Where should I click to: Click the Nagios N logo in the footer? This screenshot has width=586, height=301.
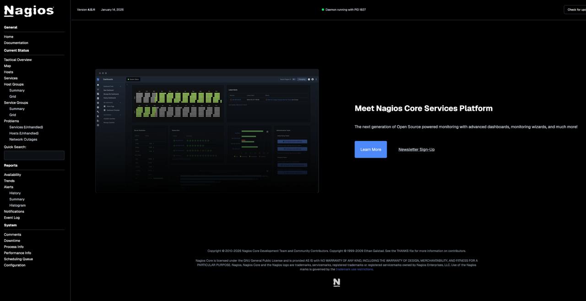click(336, 283)
